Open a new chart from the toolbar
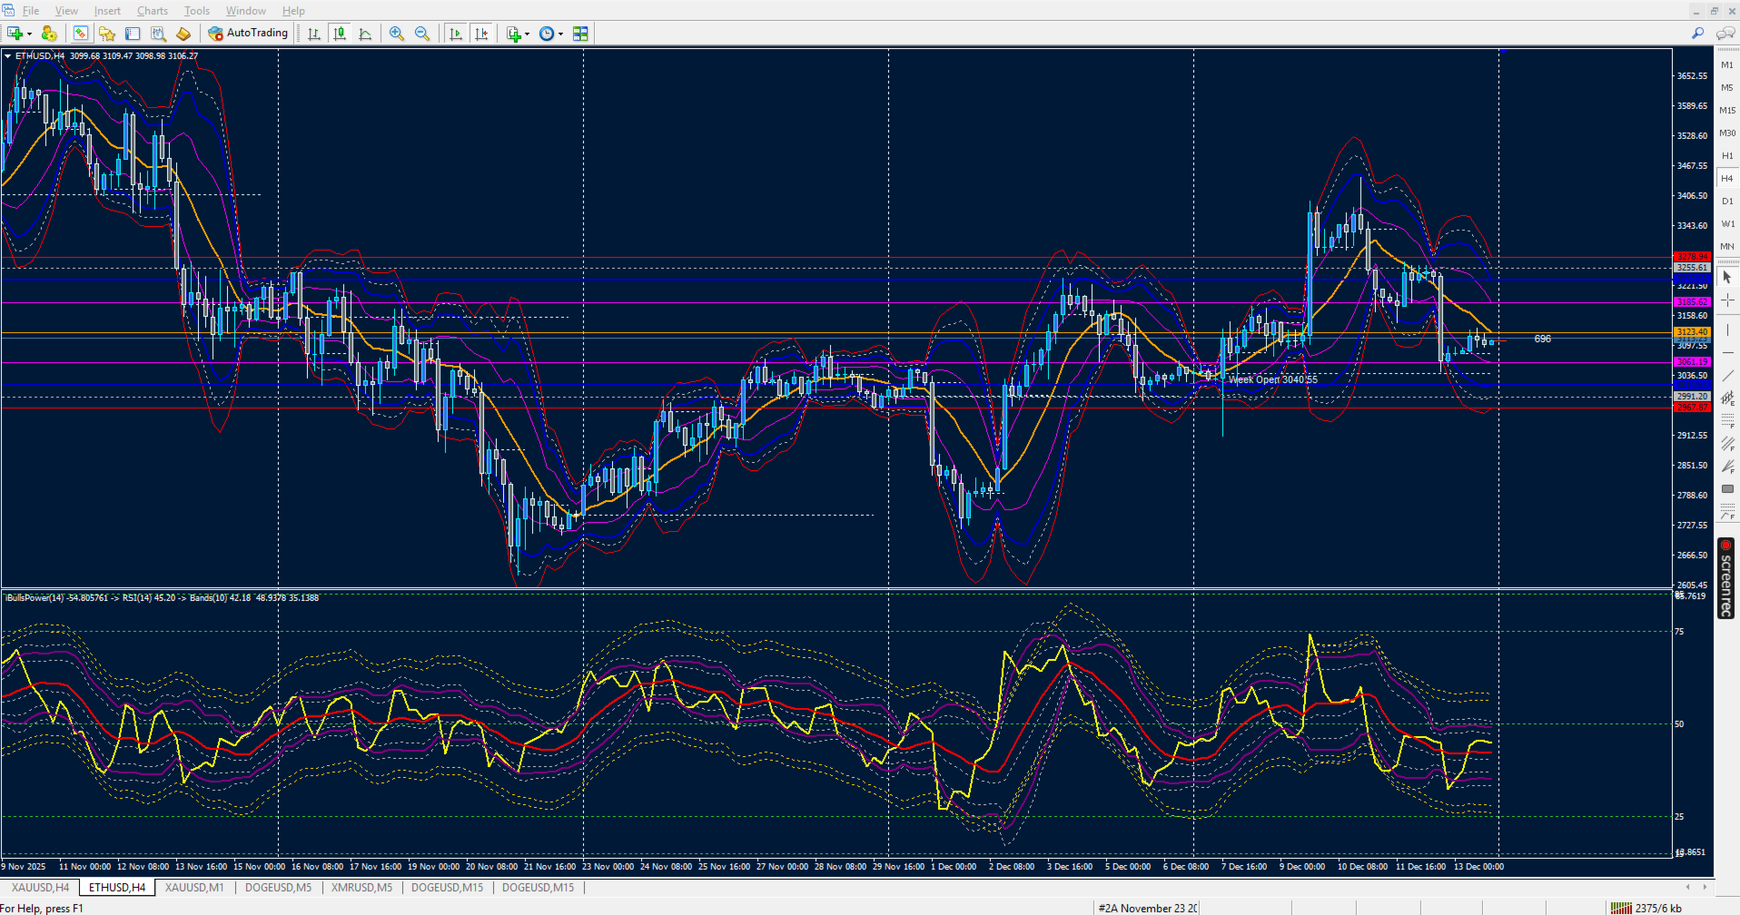This screenshot has width=1740, height=915. pyautogui.click(x=15, y=34)
